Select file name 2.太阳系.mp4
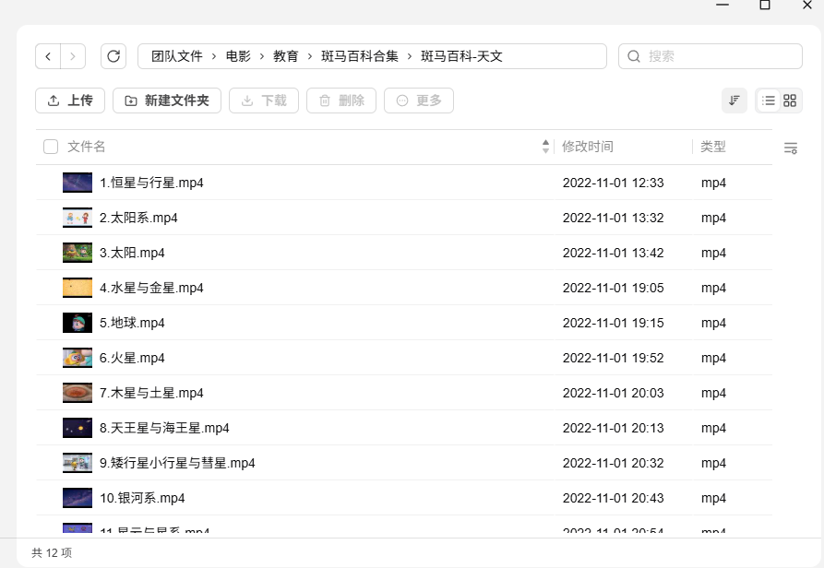Viewport: 824px width, 568px height. [x=138, y=218]
